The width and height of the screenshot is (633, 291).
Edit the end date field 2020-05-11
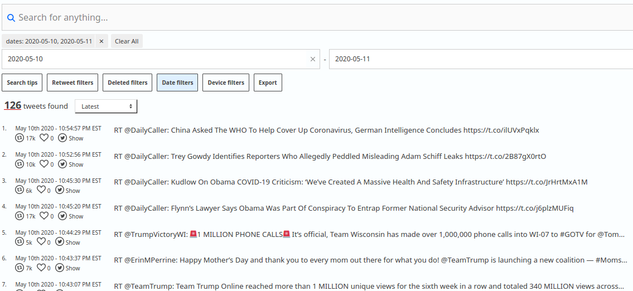(481, 59)
